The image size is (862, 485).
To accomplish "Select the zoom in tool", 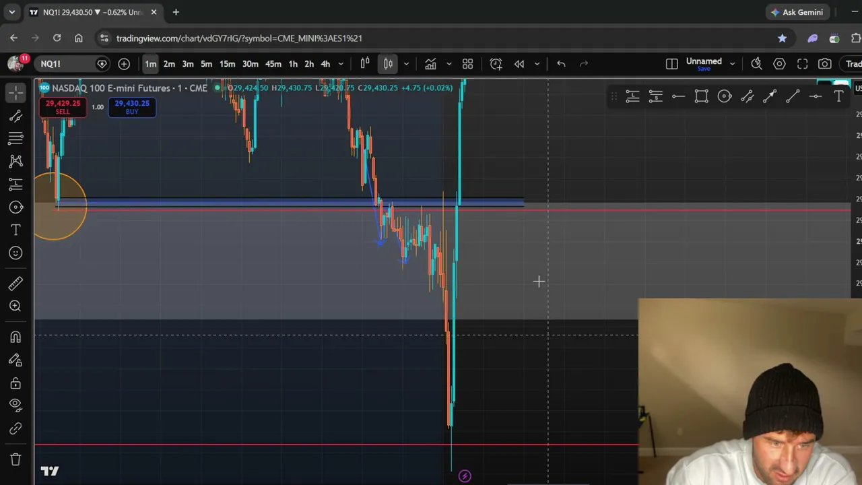I will pyautogui.click(x=15, y=306).
